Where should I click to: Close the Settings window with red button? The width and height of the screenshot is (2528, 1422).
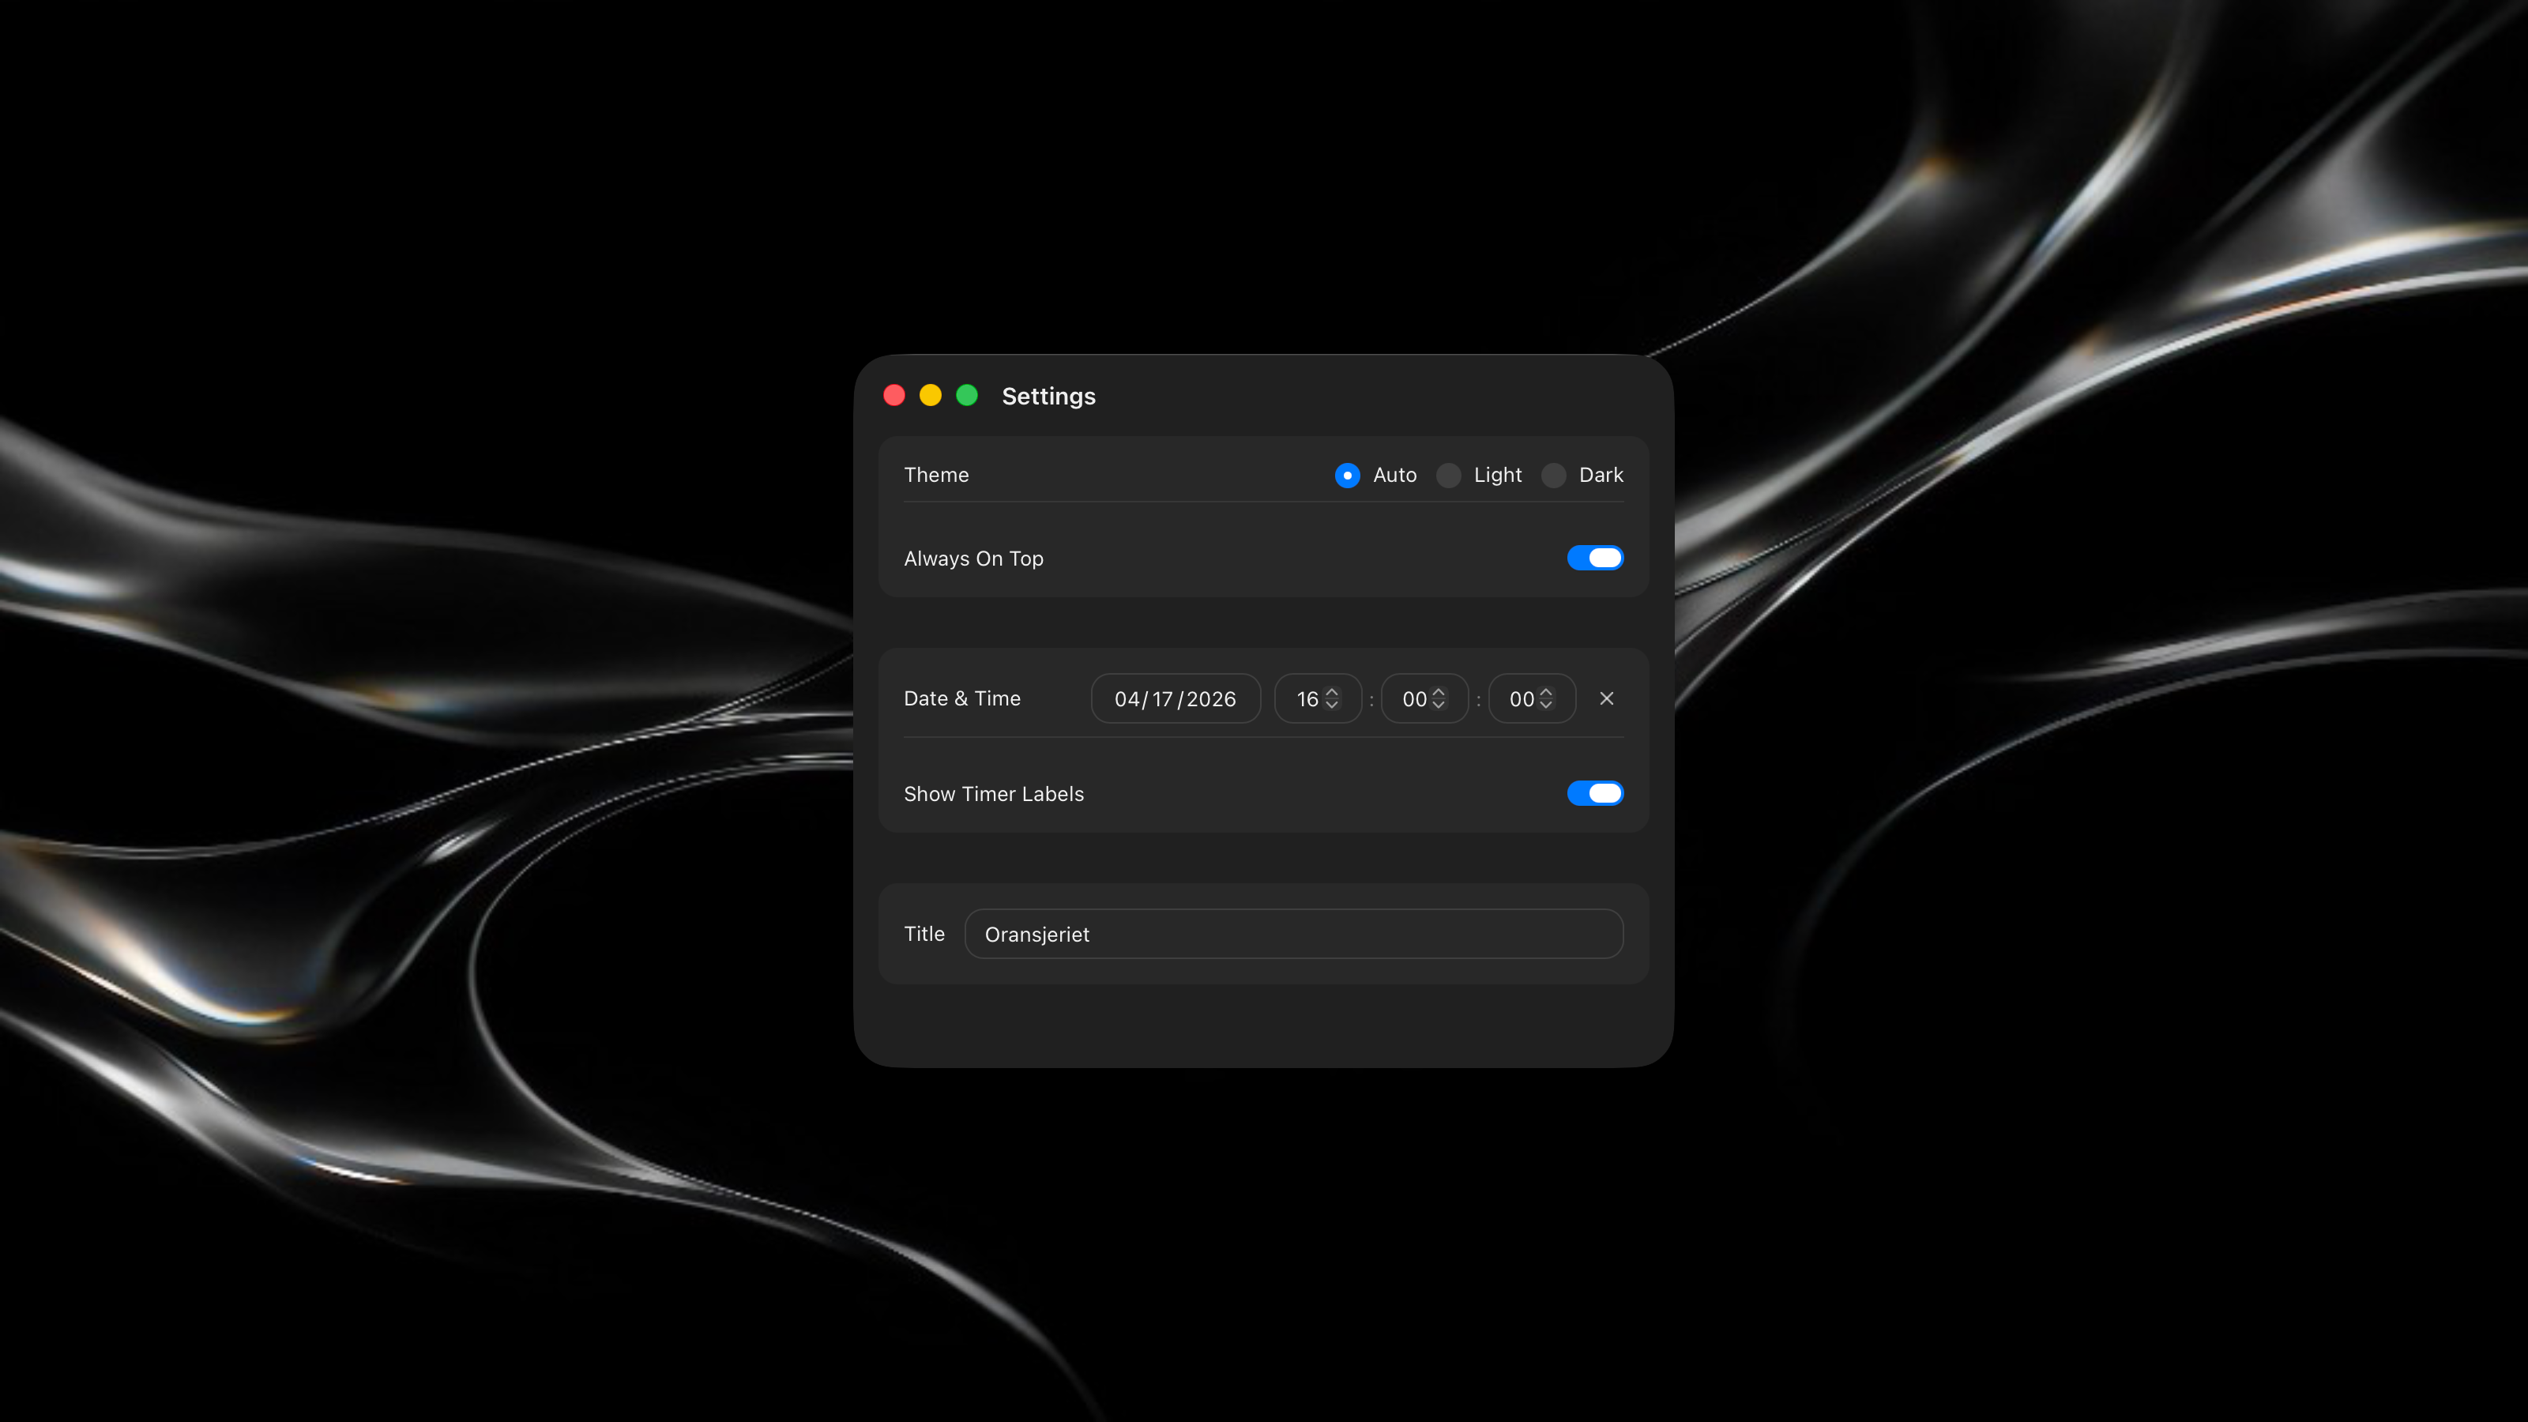894,396
